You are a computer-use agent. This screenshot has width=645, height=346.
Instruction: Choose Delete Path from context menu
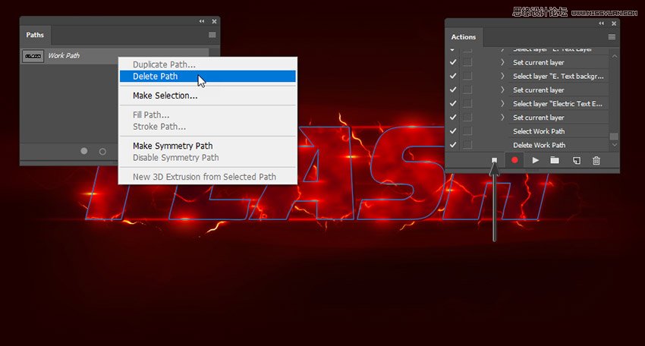tap(156, 76)
